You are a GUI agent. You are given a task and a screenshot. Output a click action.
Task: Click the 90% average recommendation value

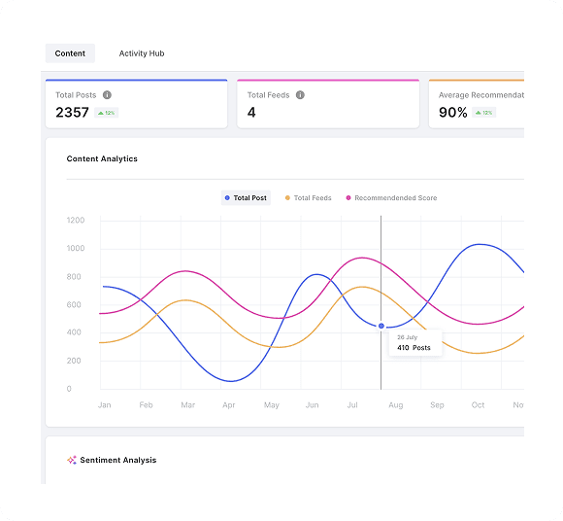point(452,113)
